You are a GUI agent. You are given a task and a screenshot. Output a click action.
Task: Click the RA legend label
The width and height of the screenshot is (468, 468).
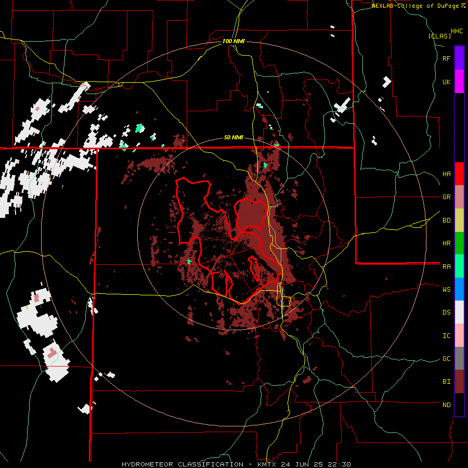[x=446, y=266]
